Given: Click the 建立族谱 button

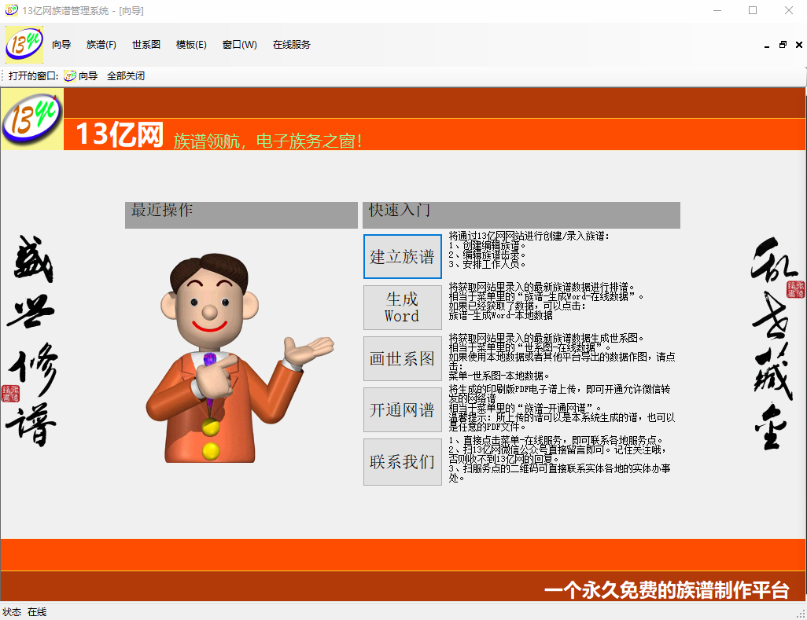Looking at the screenshot, I should click(x=403, y=256).
